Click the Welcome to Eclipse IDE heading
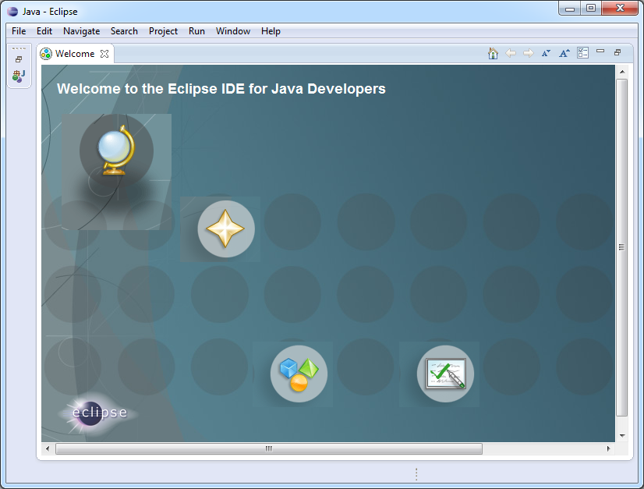Image resolution: width=644 pixels, height=489 pixels. pyautogui.click(x=221, y=89)
